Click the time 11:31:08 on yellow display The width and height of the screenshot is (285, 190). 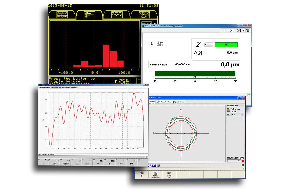pyautogui.click(x=149, y=6)
